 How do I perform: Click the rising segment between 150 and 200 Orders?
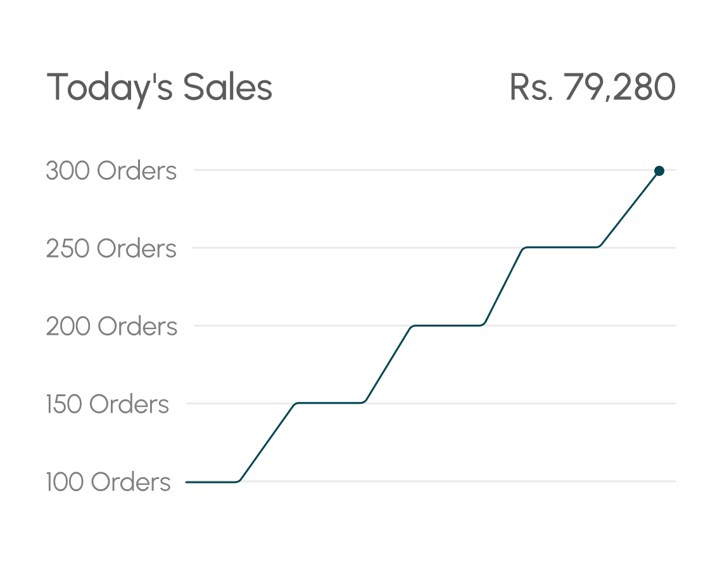click(x=388, y=365)
